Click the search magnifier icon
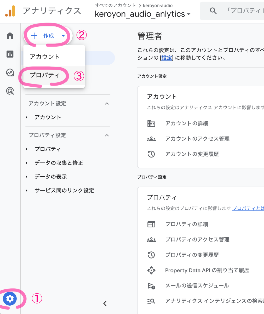264x314 pixels. [x=213, y=11]
